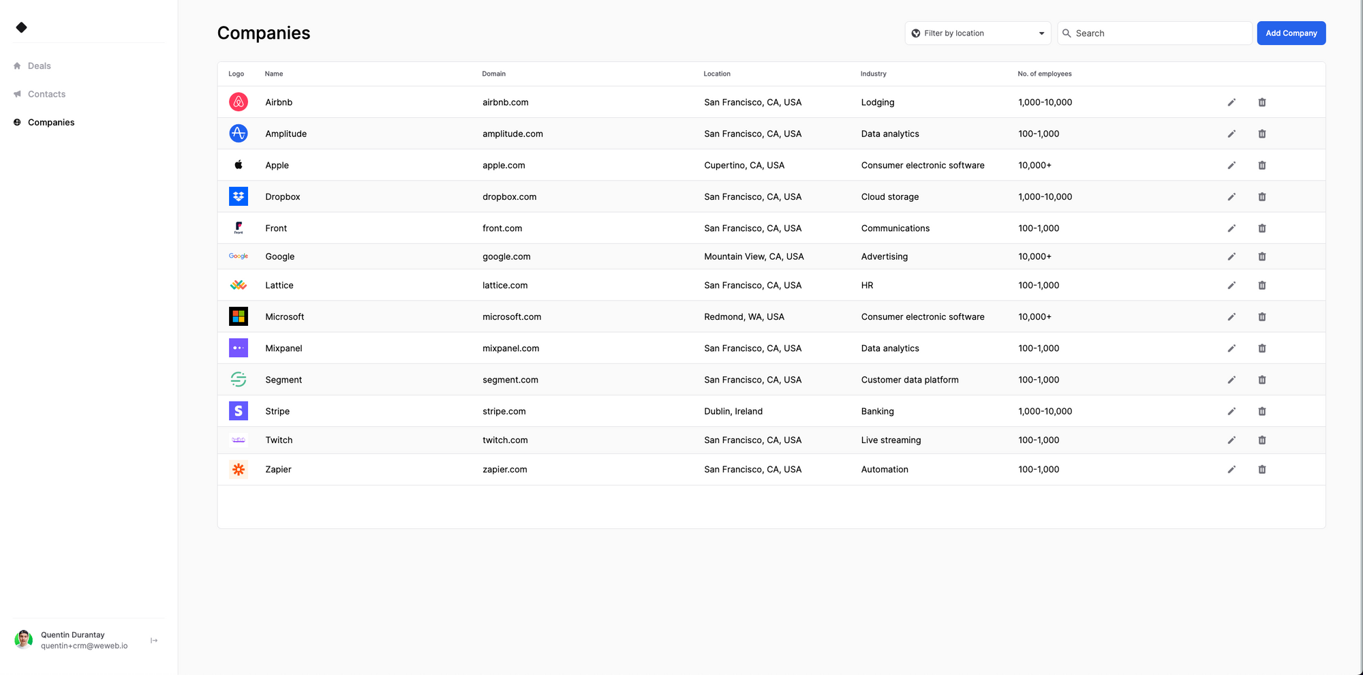Click the Dropbox logo

238,196
